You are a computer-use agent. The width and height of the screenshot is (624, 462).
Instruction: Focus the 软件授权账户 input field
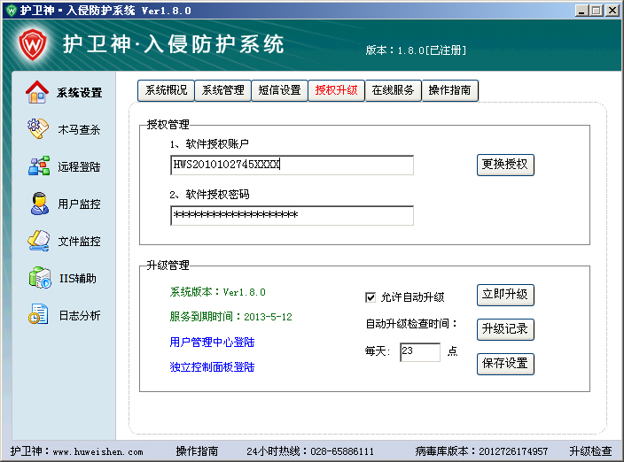point(292,166)
